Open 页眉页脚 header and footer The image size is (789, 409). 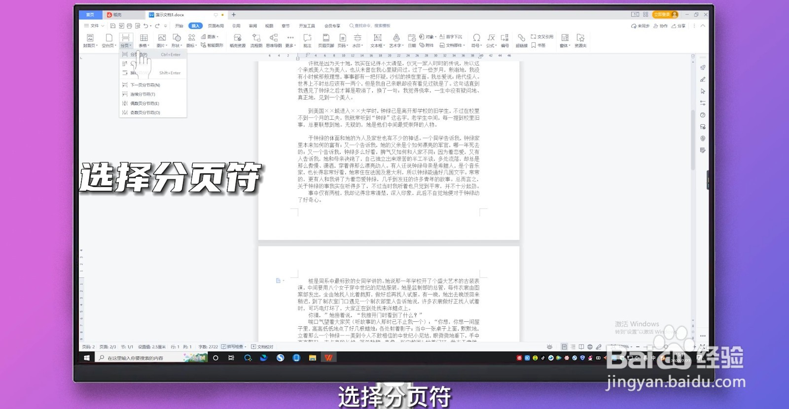[326, 40]
